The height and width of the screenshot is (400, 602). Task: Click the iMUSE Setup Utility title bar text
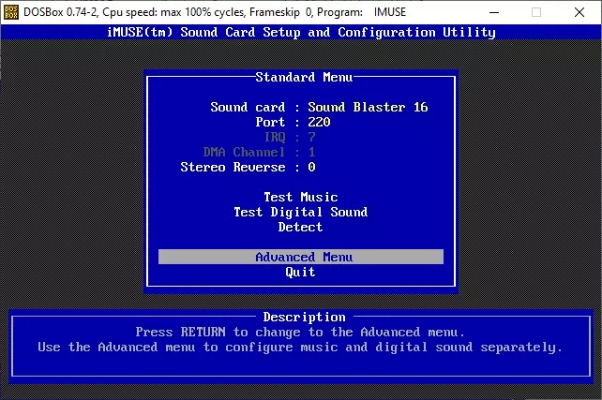[x=301, y=32]
